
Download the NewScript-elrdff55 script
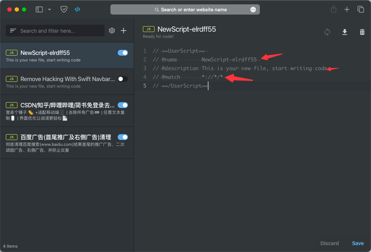pos(345,32)
